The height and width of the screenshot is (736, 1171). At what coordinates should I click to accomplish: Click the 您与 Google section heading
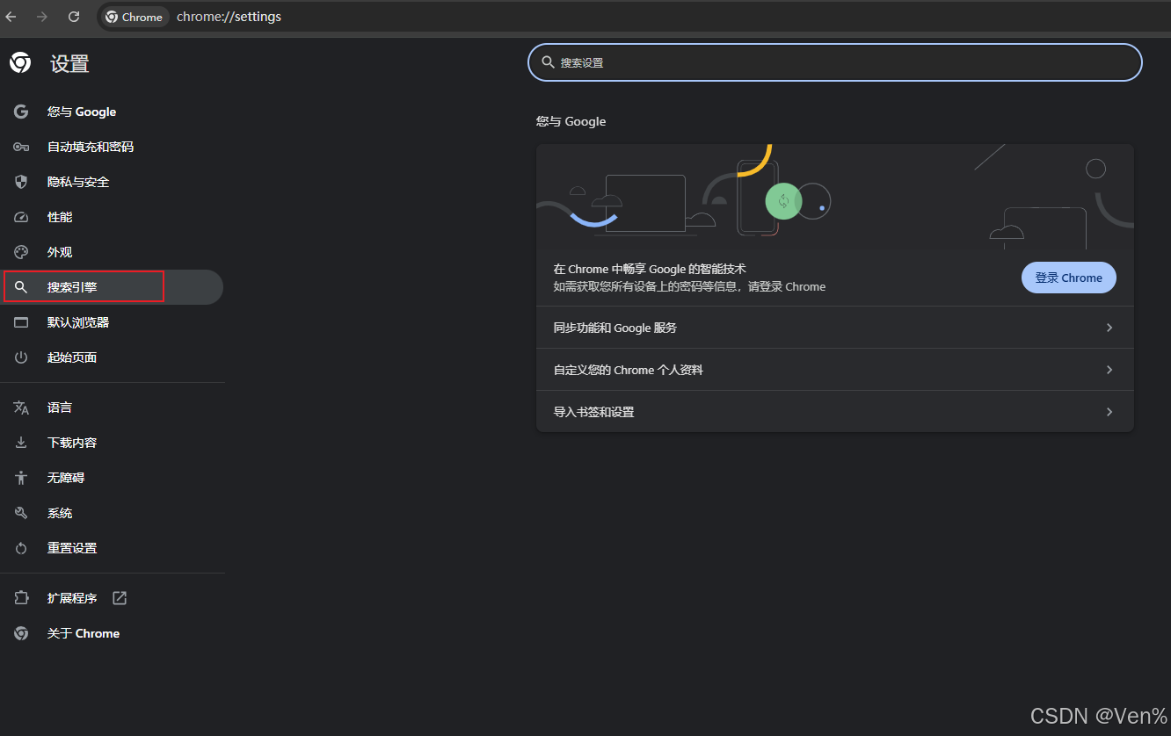point(571,121)
